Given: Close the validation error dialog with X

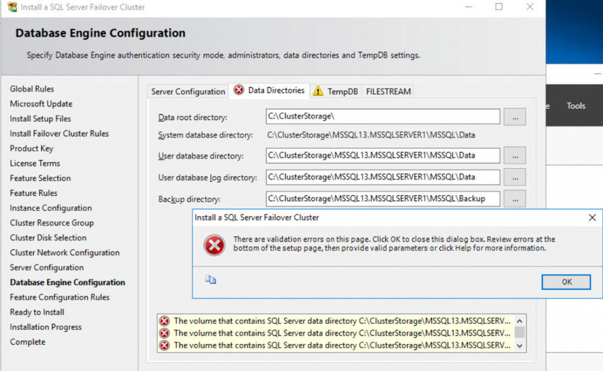Looking at the screenshot, I should click(x=592, y=218).
